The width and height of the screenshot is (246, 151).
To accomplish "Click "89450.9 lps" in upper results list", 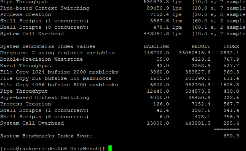I will (x=164, y=8).
